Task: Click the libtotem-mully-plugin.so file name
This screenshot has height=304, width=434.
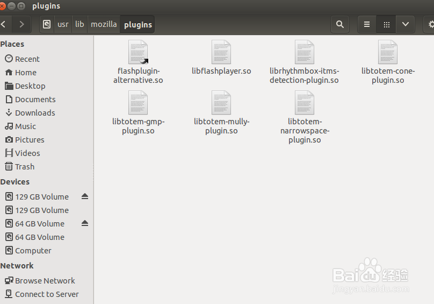Action: 221,126
